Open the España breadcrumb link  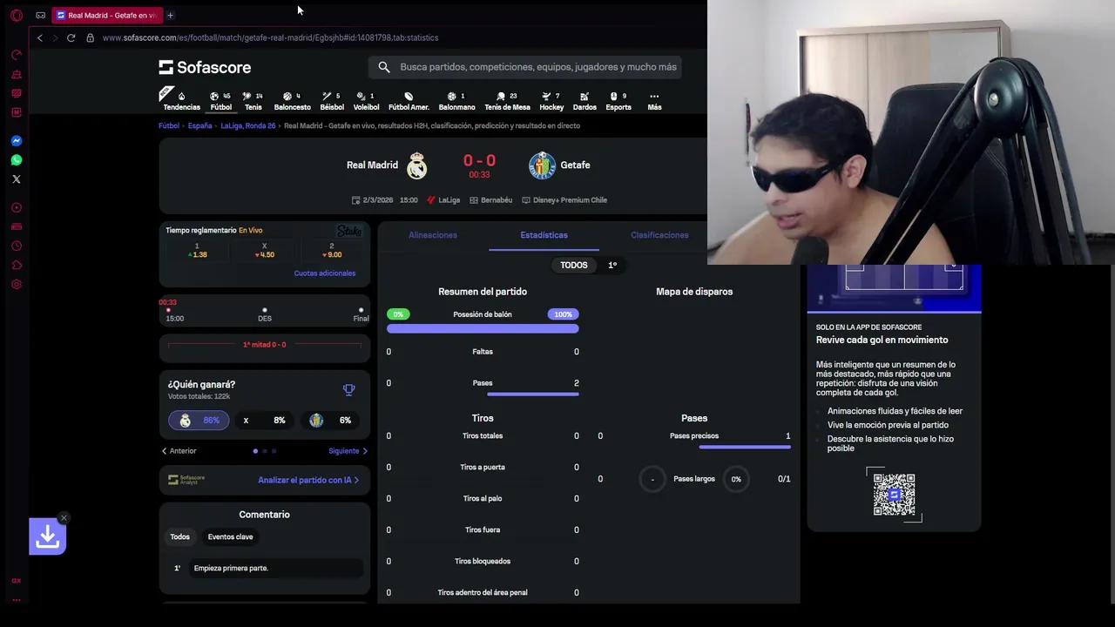click(199, 125)
